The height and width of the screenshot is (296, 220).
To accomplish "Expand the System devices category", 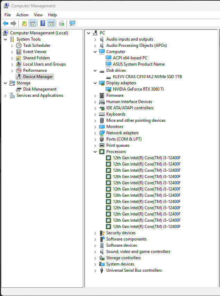I will [95, 264].
